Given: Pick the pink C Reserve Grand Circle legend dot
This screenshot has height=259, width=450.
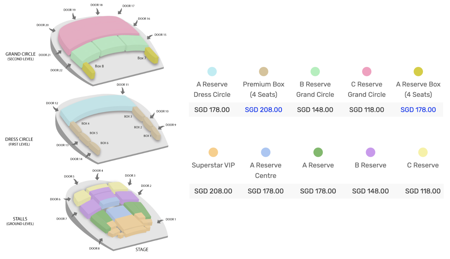Looking at the screenshot, I should click(x=367, y=71).
